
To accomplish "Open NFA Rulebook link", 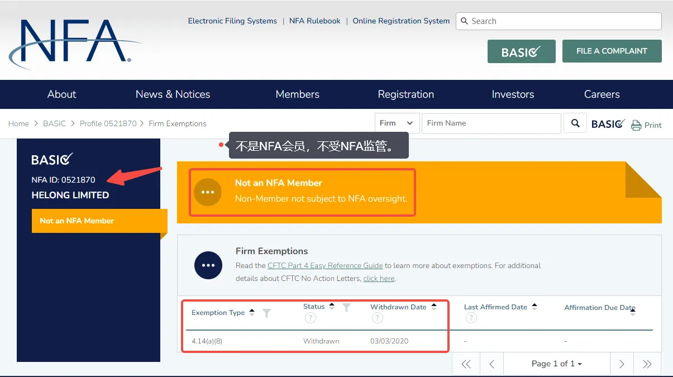I will 315,21.
